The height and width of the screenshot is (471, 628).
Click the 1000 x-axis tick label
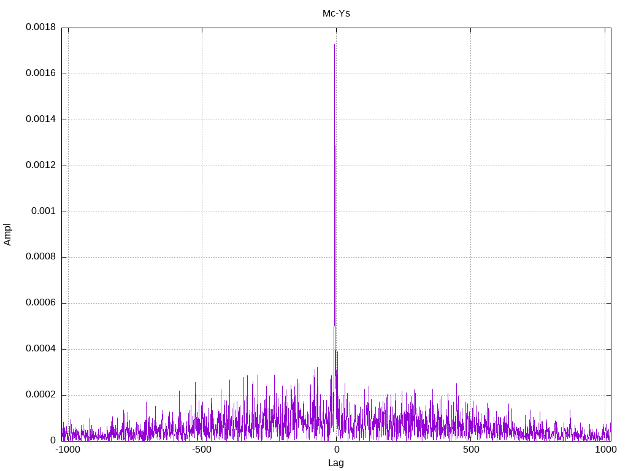click(605, 450)
